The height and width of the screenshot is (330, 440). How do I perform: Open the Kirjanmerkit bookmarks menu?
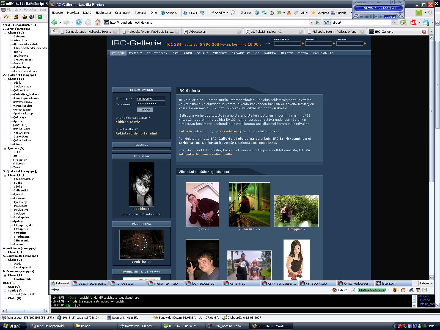[x=123, y=13]
